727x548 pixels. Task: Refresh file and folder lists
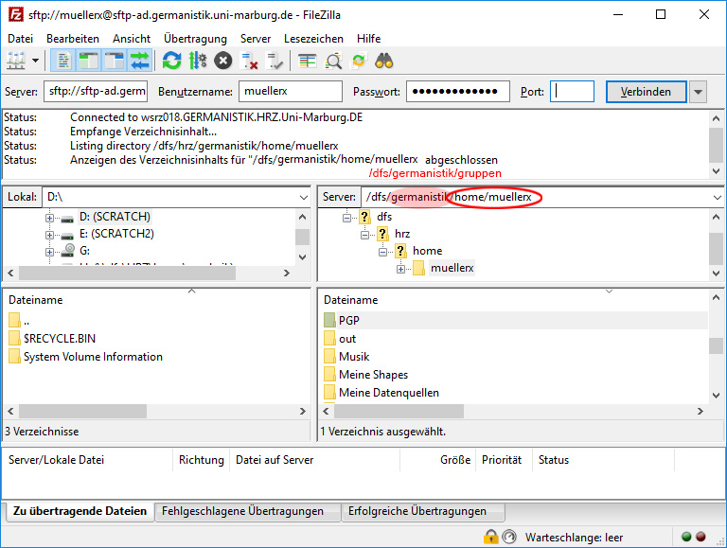pos(171,61)
